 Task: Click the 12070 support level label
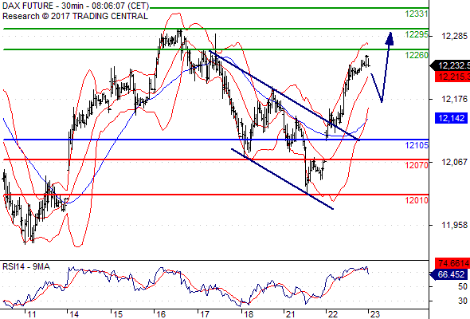pos(416,165)
